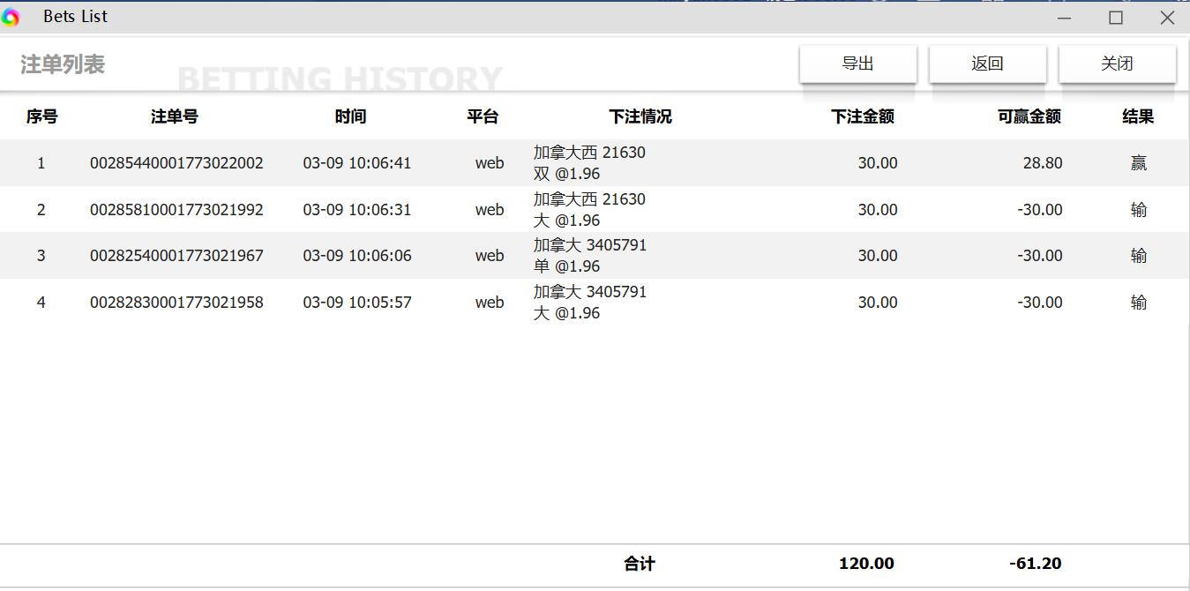This screenshot has height=591, width=1190.
Task: Sort by 注单号 column header
Action: tap(175, 116)
